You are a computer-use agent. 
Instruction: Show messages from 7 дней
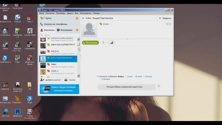(x=129, y=76)
